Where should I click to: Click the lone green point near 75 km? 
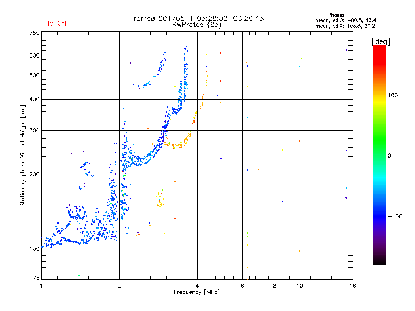pos(79,276)
